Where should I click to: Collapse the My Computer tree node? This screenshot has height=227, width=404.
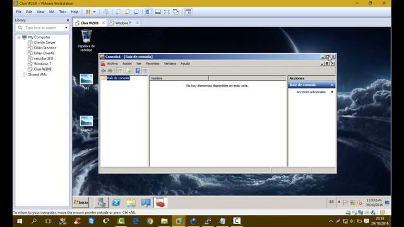(x=19, y=37)
